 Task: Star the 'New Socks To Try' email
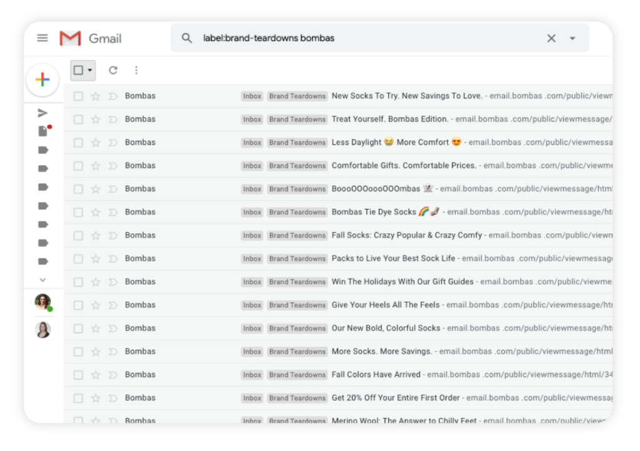[96, 96]
